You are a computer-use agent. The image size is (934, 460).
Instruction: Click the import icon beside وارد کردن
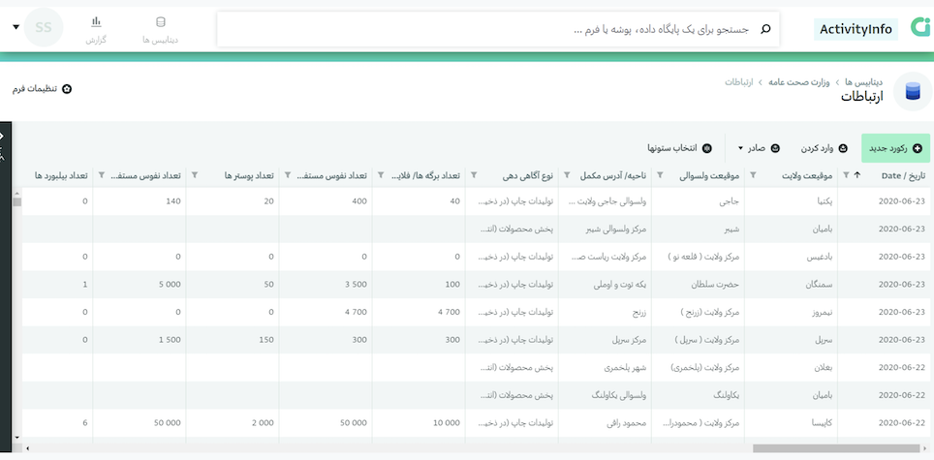click(843, 148)
